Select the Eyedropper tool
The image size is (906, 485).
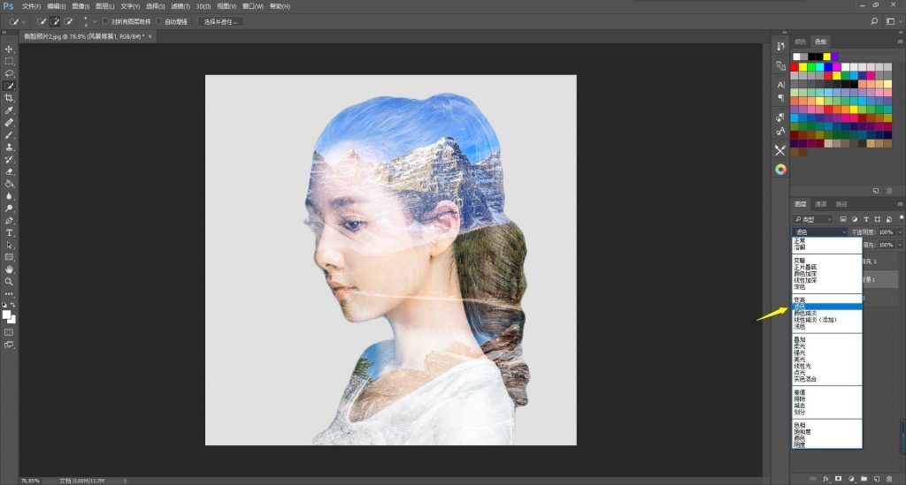(x=9, y=110)
